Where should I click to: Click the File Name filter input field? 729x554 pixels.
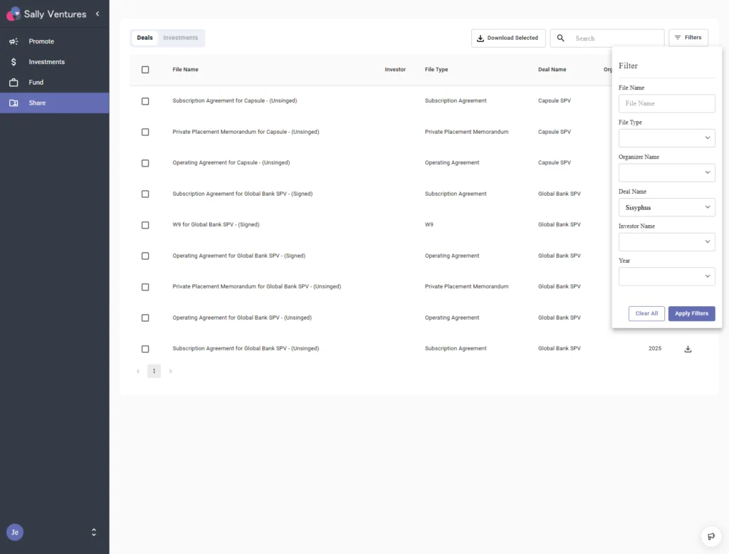coord(666,104)
